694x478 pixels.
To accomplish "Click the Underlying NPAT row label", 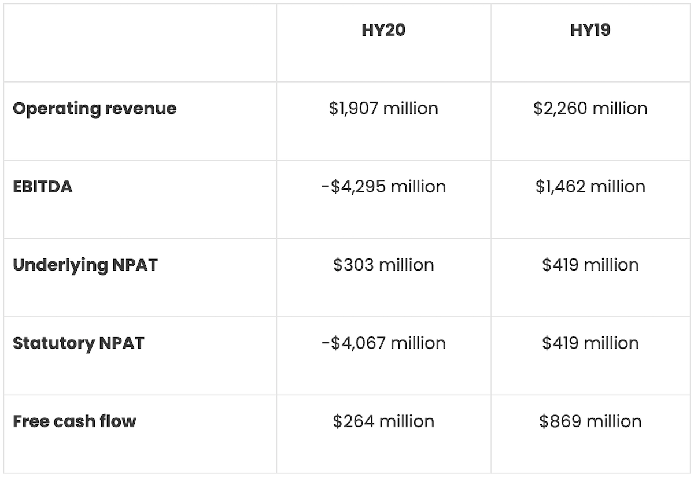I will 85,265.
